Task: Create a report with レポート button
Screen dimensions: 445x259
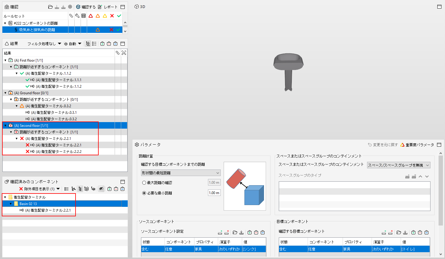Action: point(108,7)
